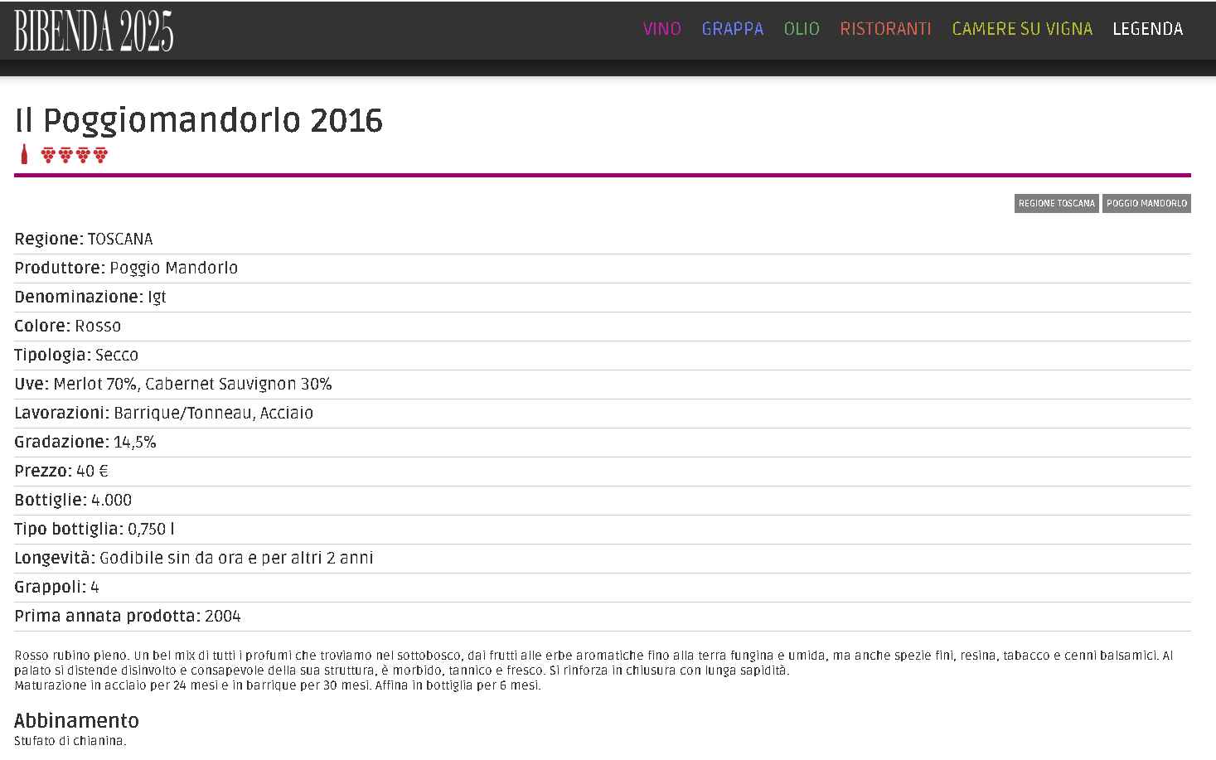This screenshot has width=1216, height=760.
Task: Navigate to CAMERE SU VIGNA
Action: point(1021,29)
